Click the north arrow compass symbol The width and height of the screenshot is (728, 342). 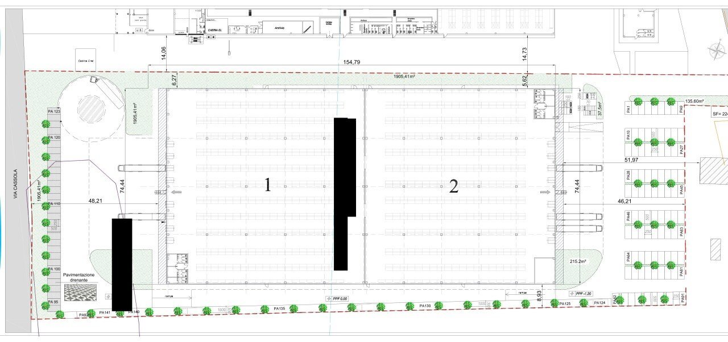click(x=715, y=53)
